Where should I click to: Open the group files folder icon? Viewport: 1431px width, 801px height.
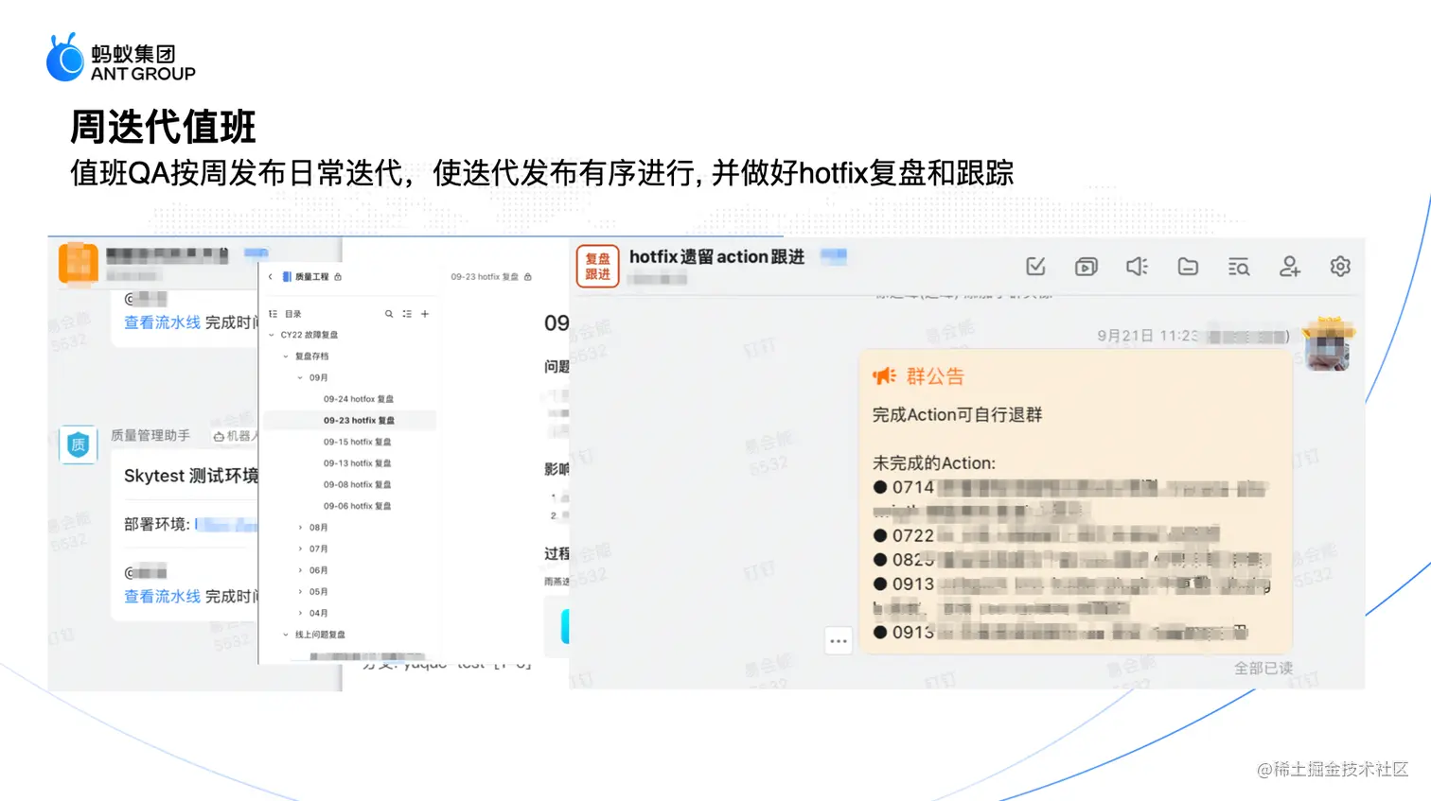click(x=1188, y=267)
